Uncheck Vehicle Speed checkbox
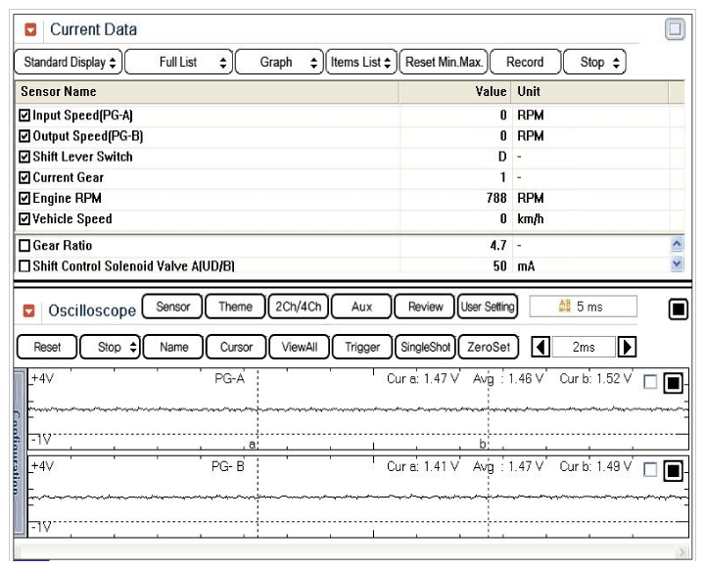The width and height of the screenshot is (705, 570). [24, 218]
